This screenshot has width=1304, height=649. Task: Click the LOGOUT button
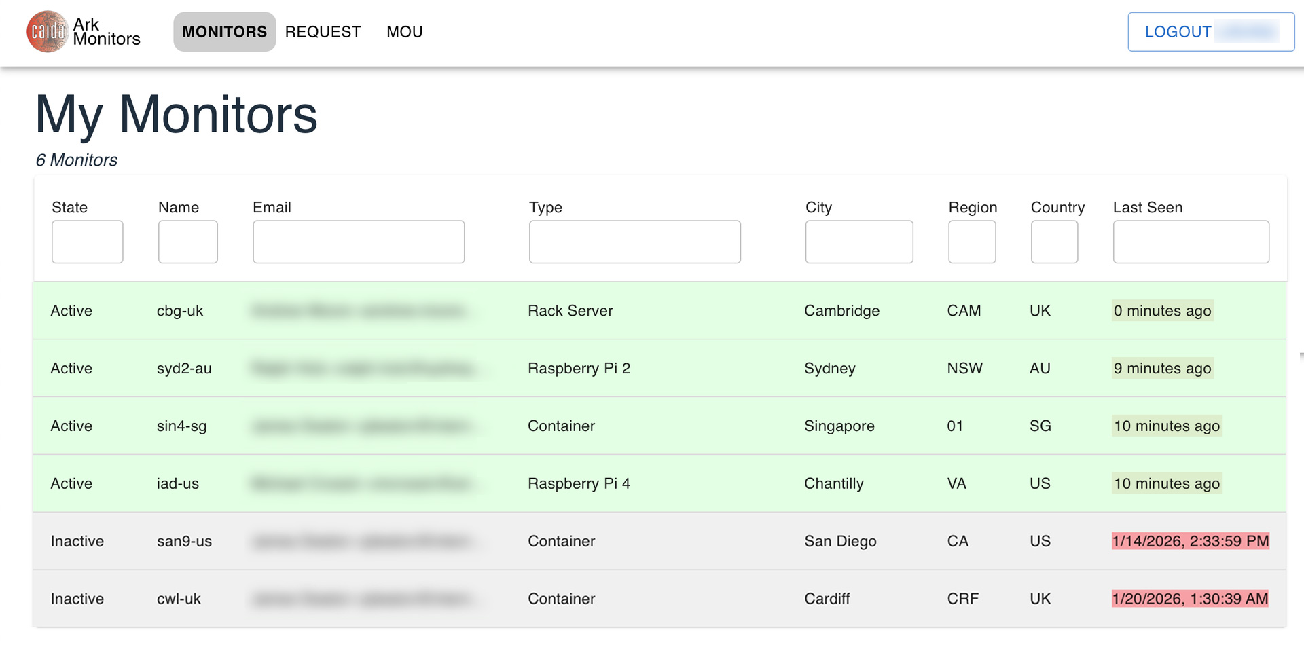tap(1211, 32)
